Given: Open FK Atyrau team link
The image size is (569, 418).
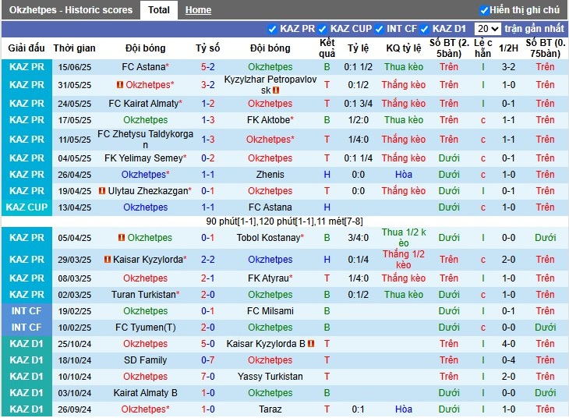Looking at the screenshot, I should click(270, 278).
